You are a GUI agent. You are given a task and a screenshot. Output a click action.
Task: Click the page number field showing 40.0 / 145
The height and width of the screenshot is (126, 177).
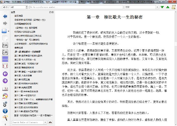click(x=14, y=7)
